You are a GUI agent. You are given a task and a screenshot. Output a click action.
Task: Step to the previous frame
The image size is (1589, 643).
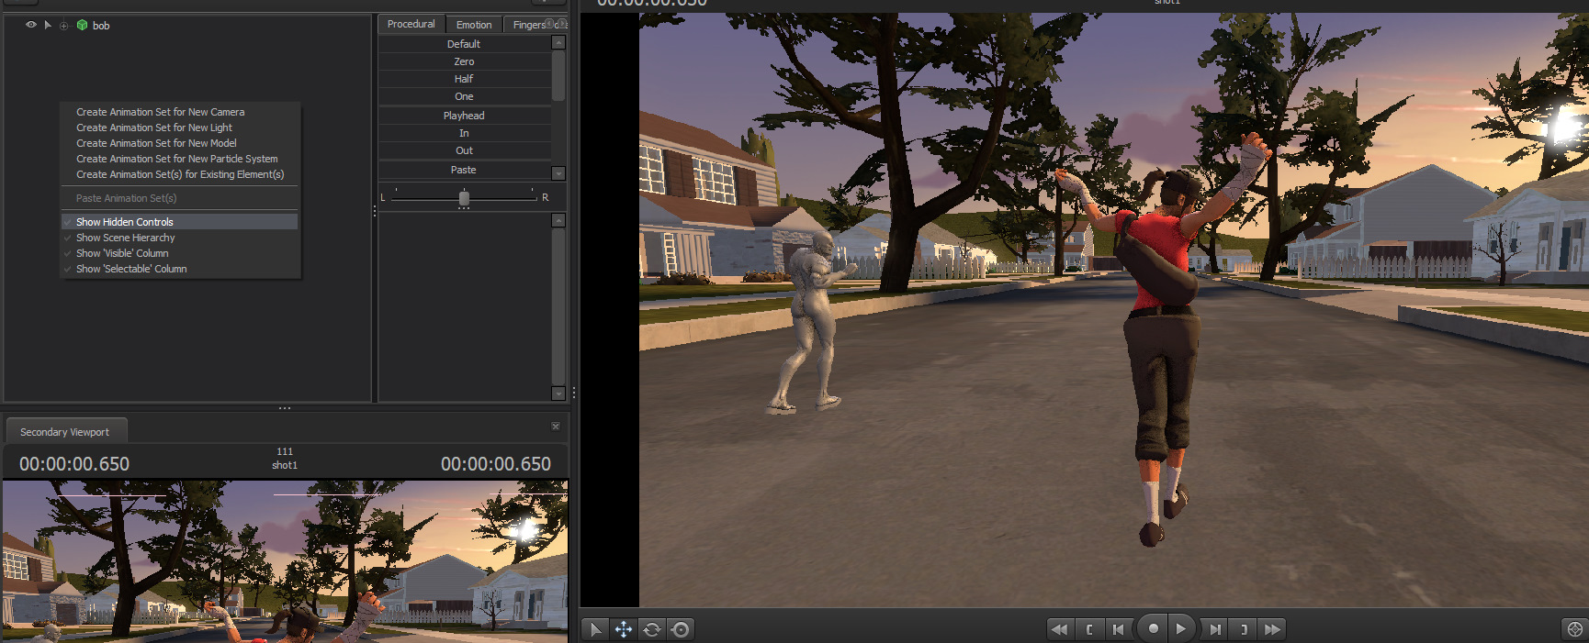point(1118,629)
